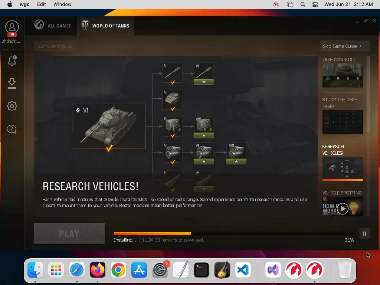Select the tier VIII radio module

(204, 127)
